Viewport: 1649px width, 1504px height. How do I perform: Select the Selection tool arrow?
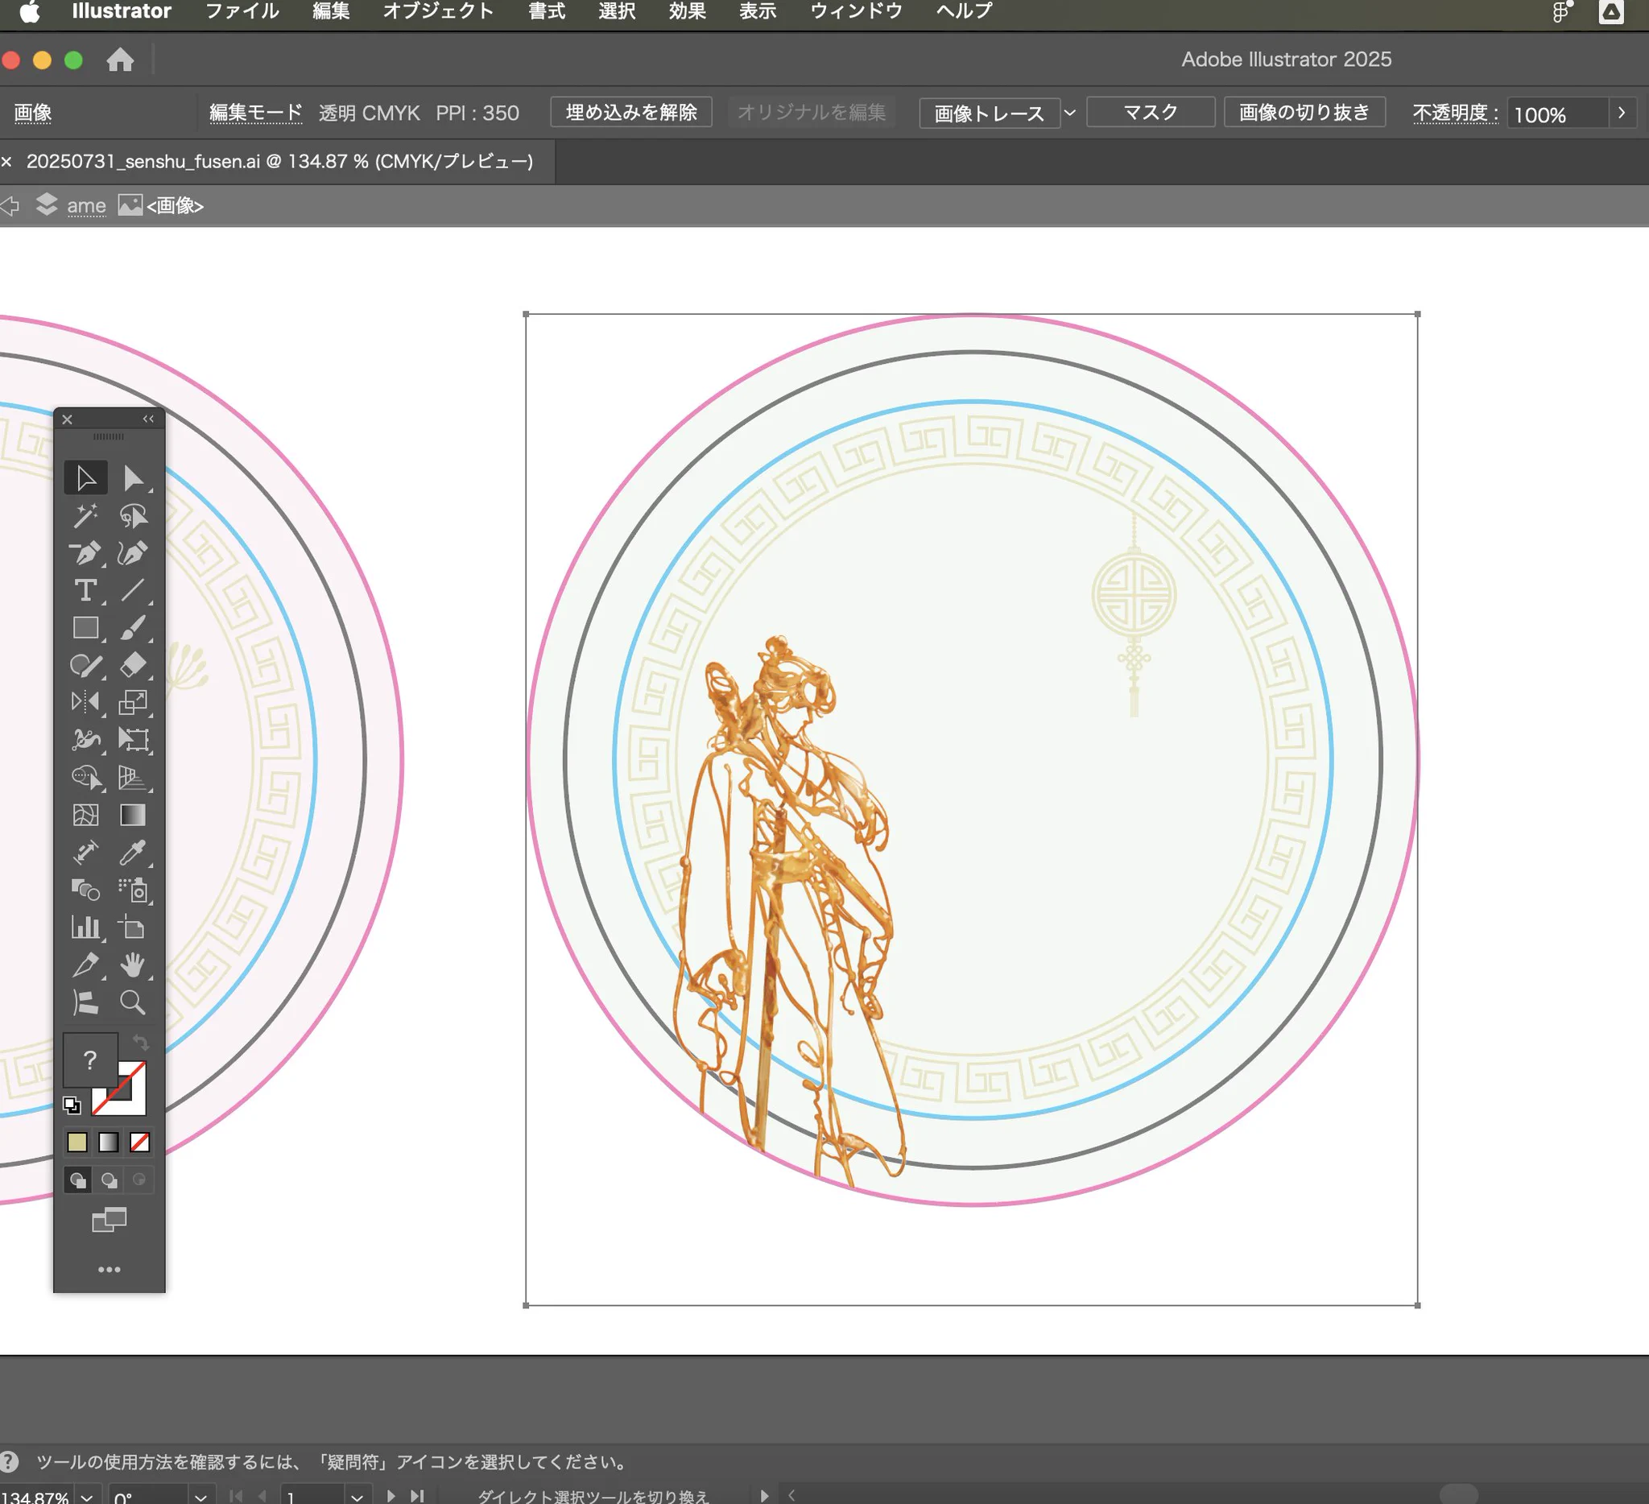click(85, 477)
